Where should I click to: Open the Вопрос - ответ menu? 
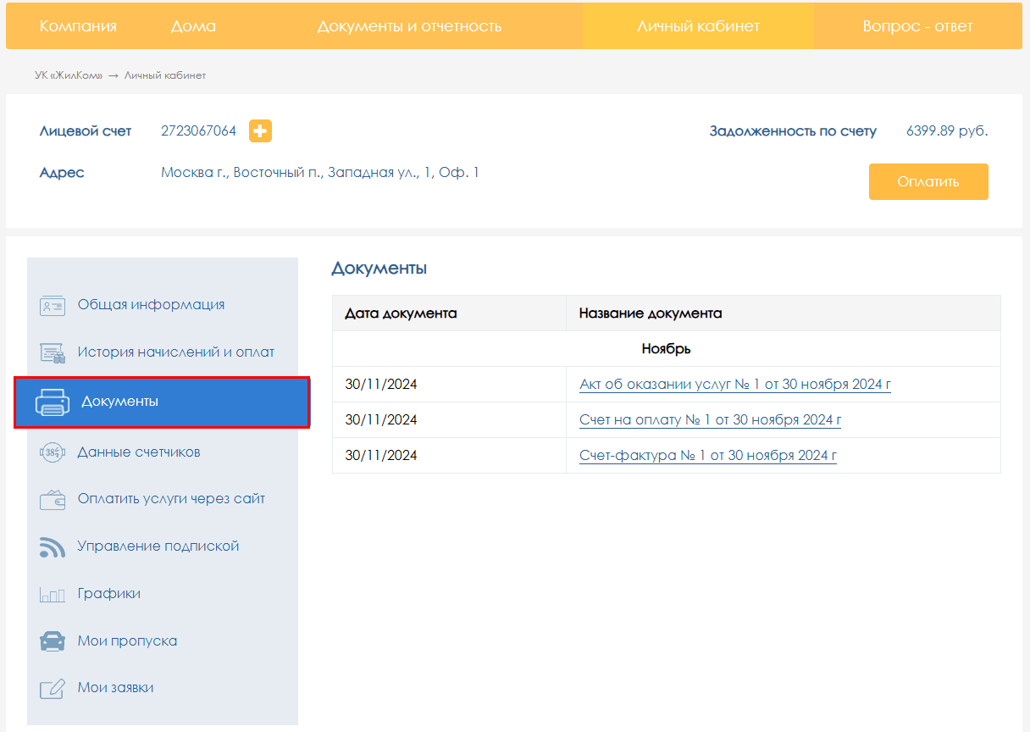click(917, 26)
